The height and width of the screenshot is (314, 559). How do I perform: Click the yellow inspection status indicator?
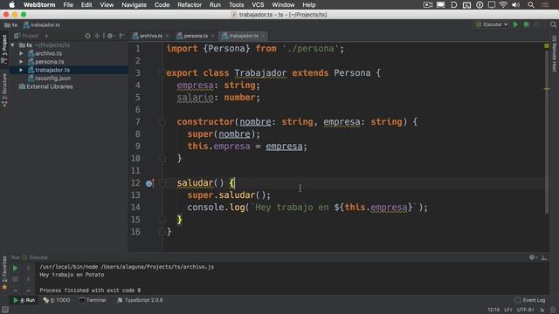tap(547, 46)
